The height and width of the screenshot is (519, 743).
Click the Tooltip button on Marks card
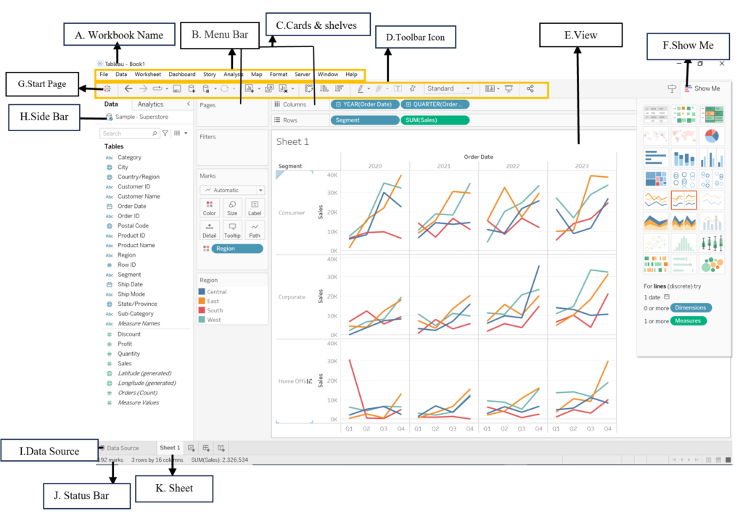point(232,230)
